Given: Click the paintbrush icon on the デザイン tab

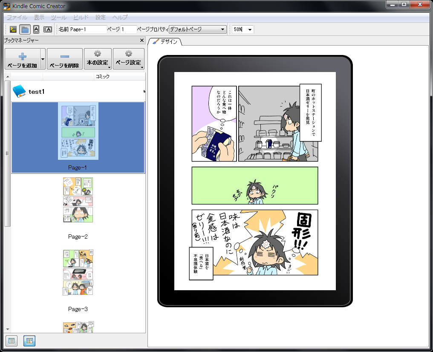Looking at the screenshot, I should coord(156,41).
